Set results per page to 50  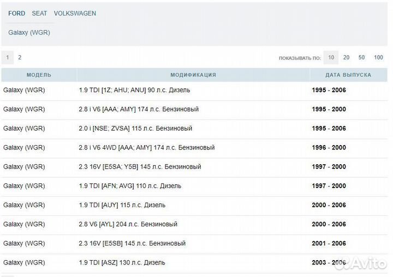[x=361, y=57]
